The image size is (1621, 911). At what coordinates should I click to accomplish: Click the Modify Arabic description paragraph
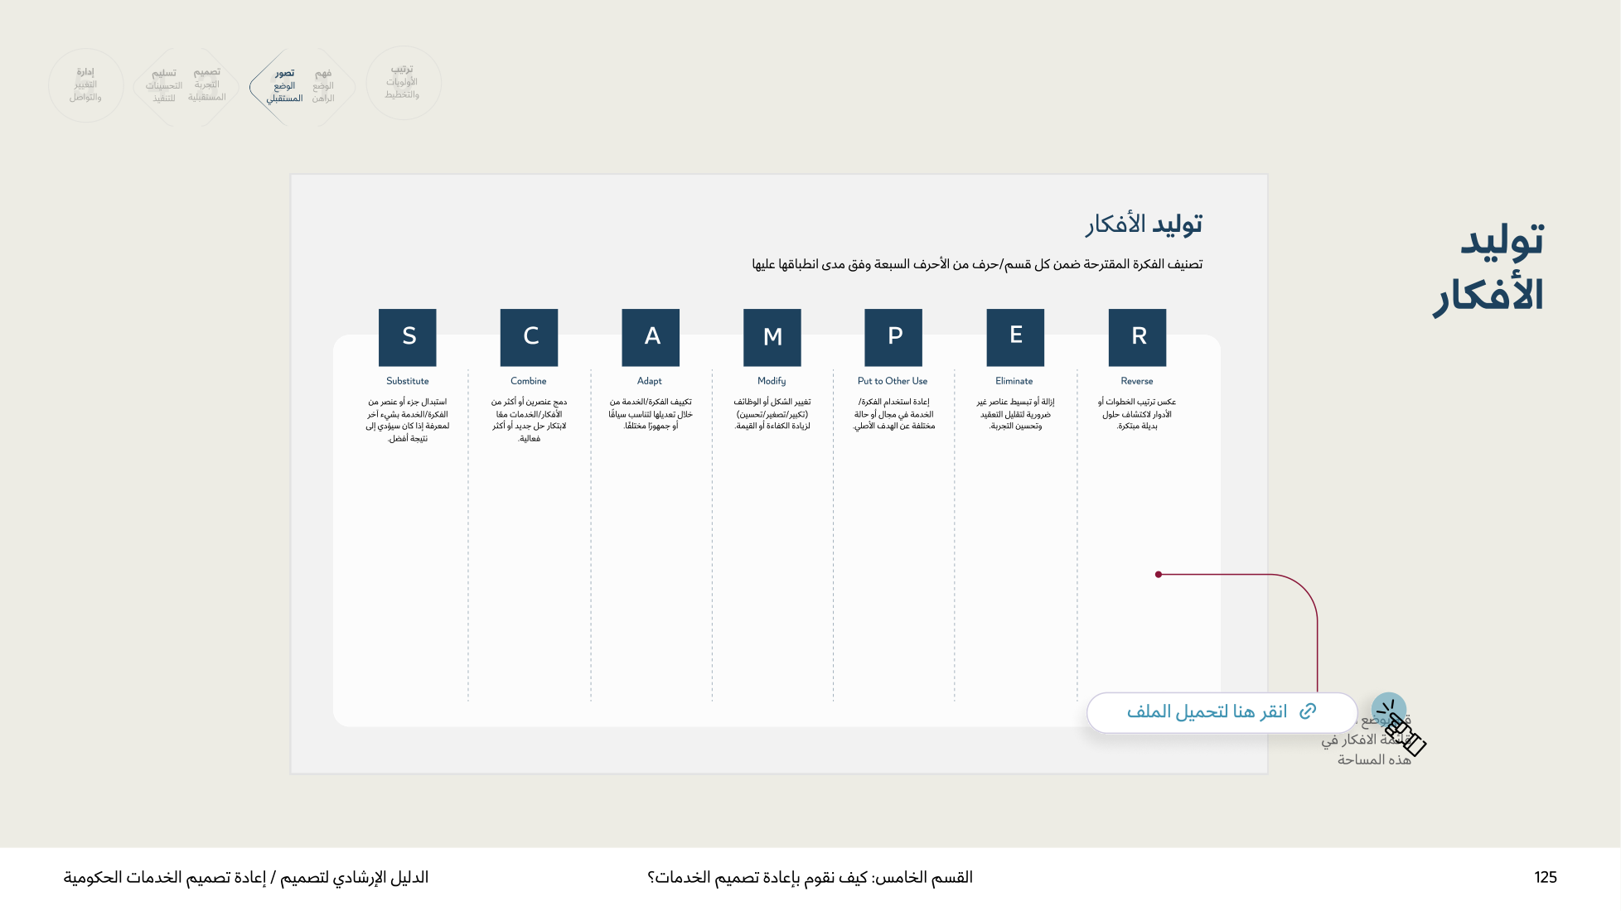772,414
